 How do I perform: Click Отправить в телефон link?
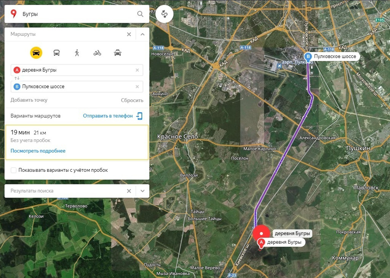tap(108, 116)
